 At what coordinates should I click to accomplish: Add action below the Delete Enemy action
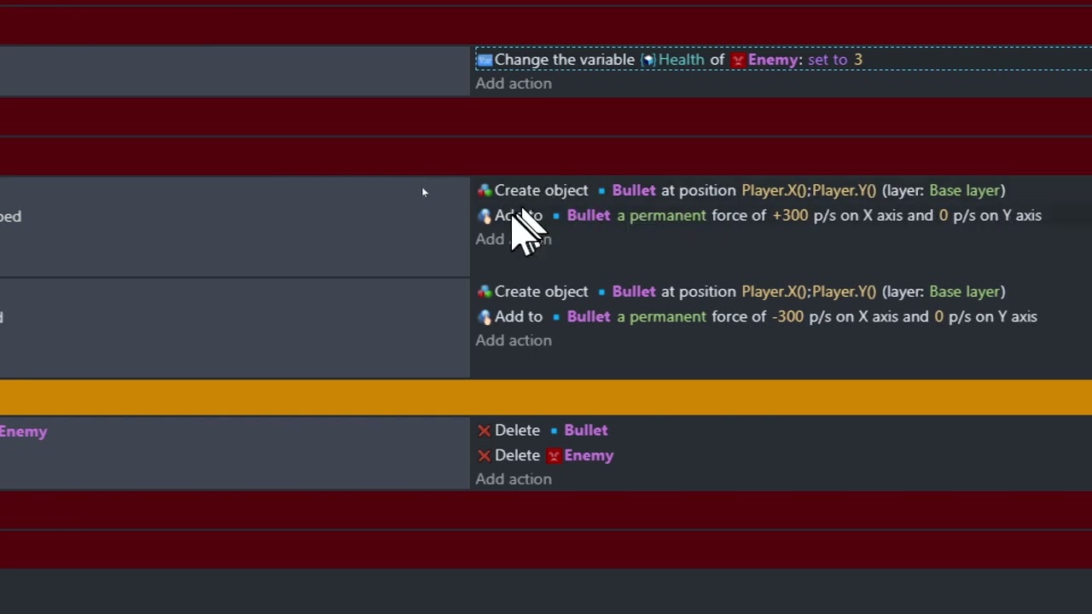[514, 479]
